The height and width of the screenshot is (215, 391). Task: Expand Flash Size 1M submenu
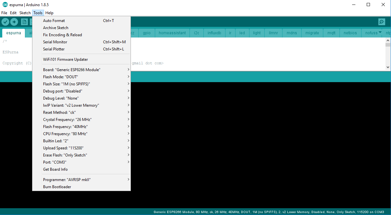point(81,84)
